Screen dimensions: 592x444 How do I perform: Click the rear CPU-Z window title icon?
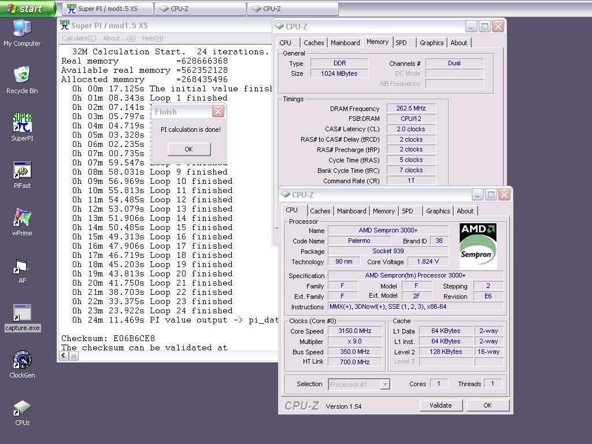(x=279, y=26)
